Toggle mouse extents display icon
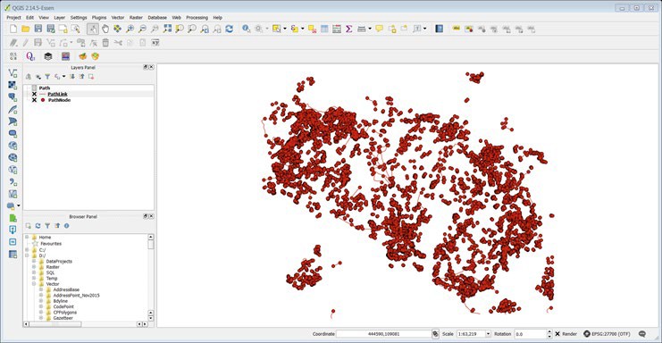 [435, 334]
